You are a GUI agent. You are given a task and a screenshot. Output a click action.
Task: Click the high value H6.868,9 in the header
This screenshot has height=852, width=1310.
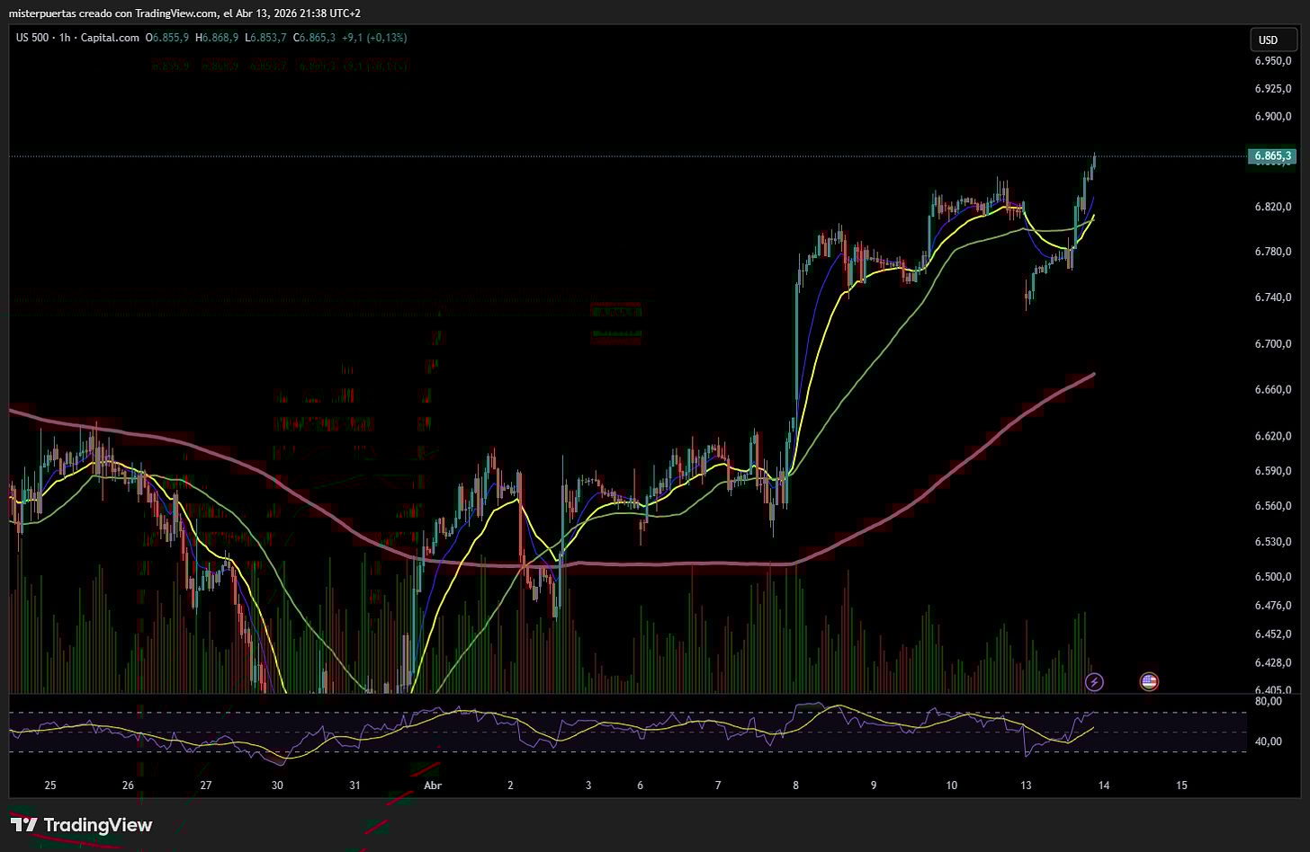point(217,38)
